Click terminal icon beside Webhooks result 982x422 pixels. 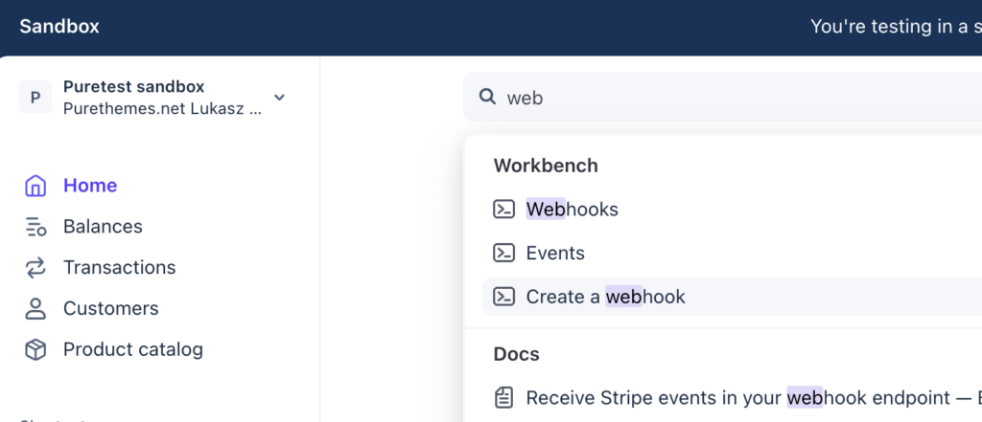[503, 209]
